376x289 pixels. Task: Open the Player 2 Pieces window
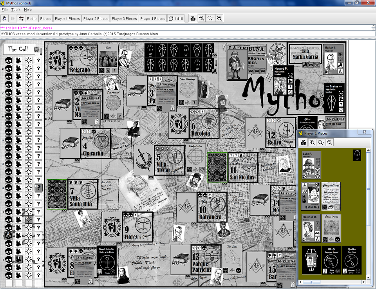pyautogui.click(x=96, y=18)
